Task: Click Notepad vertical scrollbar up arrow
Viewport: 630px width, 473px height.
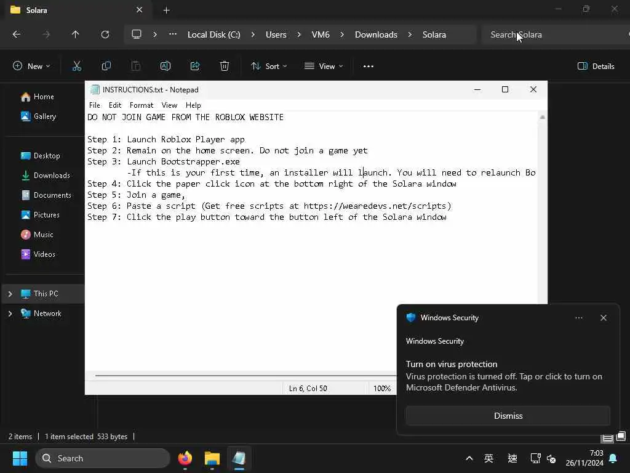Action: (x=543, y=117)
